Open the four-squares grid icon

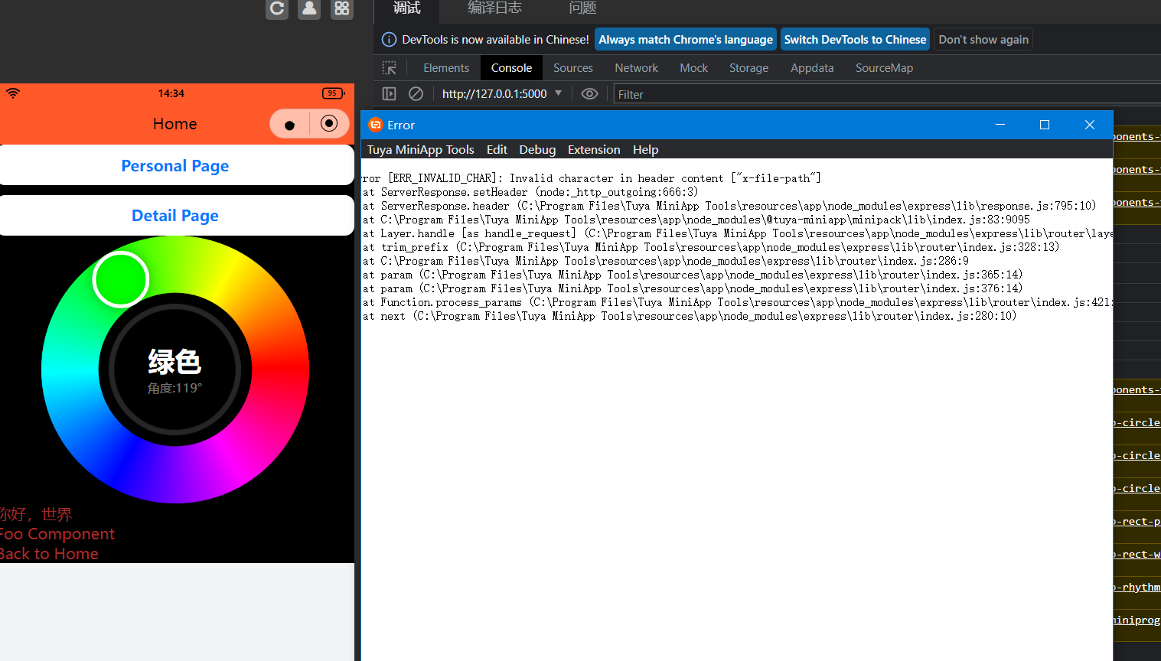[342, 8]
